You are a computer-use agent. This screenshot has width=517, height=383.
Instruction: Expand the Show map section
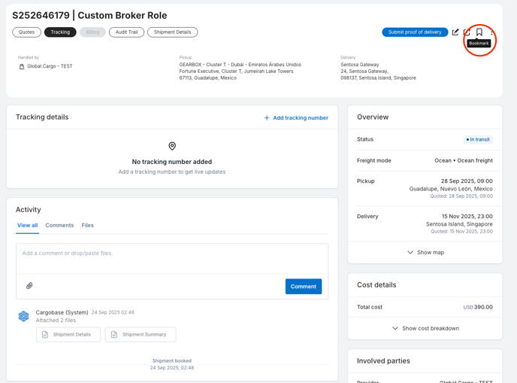425,253
